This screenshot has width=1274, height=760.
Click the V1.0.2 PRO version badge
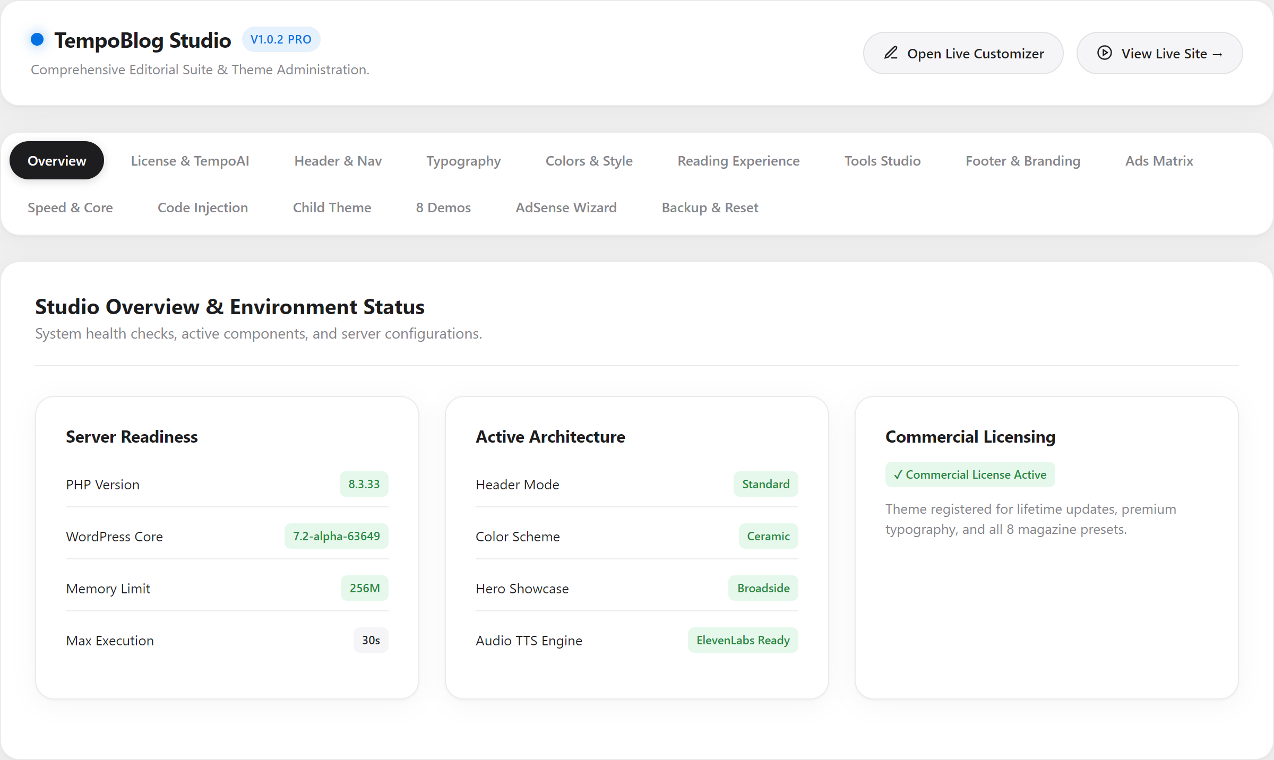tap(281, 39)
